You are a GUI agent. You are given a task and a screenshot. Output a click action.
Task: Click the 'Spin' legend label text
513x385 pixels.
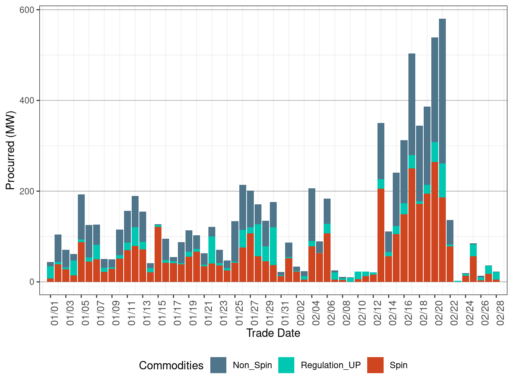pyautogui.click(x=398, y=365)
